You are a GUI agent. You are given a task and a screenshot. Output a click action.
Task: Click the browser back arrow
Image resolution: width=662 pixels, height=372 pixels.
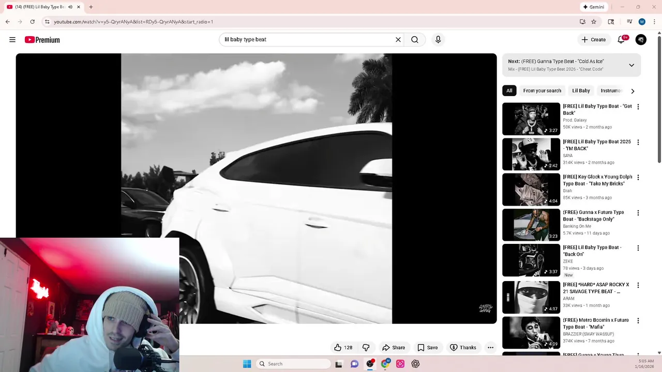point(7,22)
